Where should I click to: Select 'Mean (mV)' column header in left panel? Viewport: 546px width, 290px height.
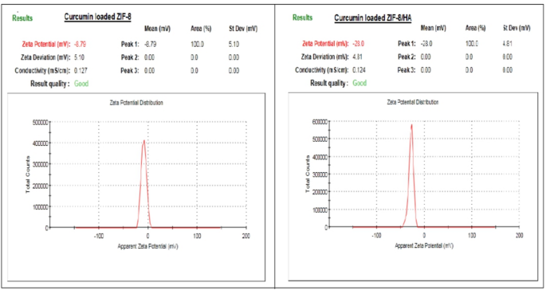coord(157,29)
